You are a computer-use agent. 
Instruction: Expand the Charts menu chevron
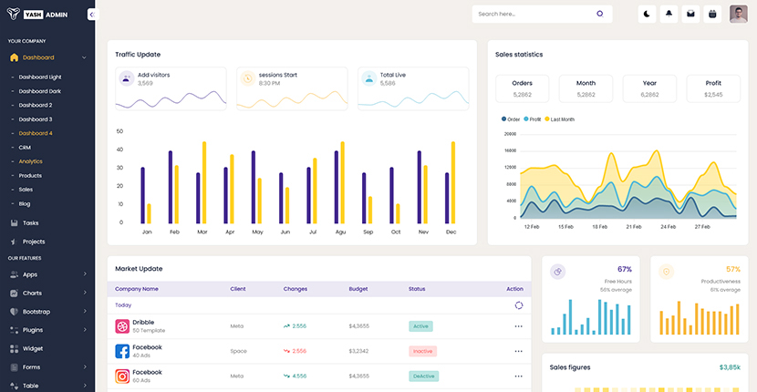click(85, 293)
